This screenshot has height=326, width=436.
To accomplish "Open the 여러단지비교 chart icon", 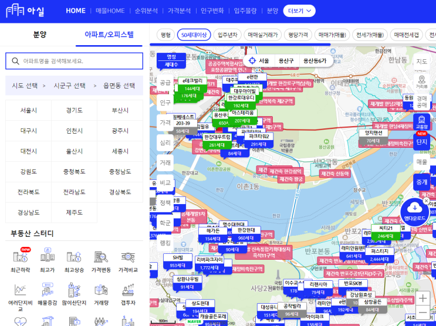I will 21,290.
